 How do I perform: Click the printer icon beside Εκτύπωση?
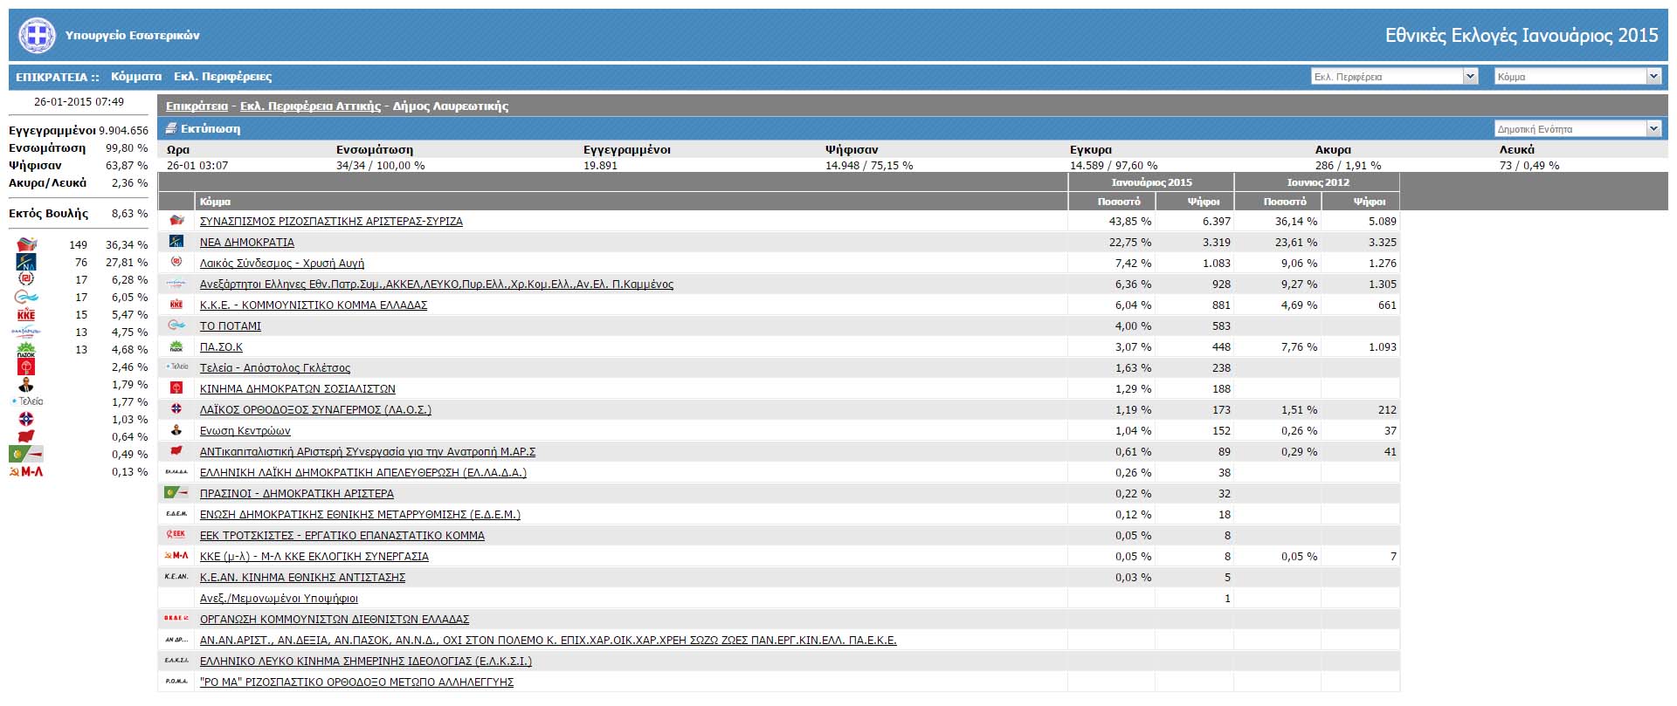pyautogui.click(x=171, y=128)
